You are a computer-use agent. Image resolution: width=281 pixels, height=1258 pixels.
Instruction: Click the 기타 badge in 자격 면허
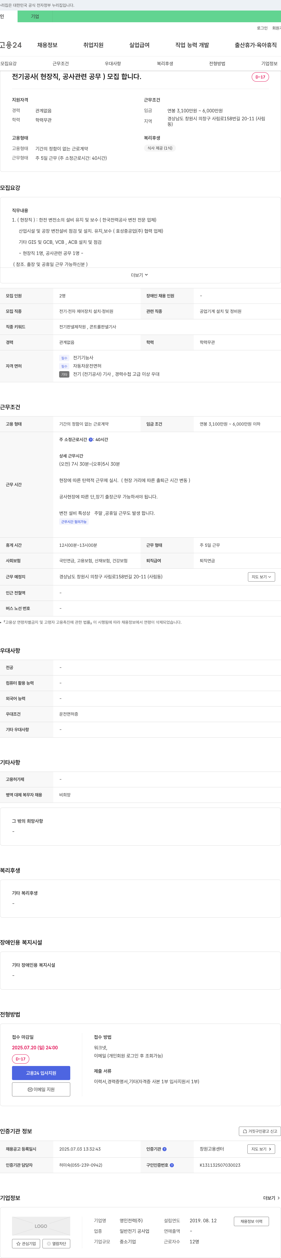tap(64, 375)
